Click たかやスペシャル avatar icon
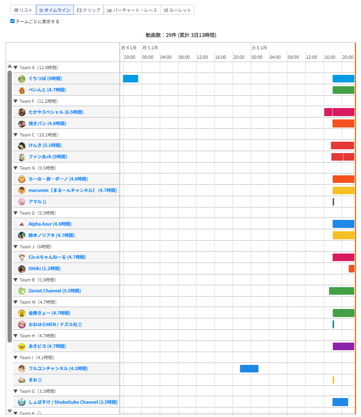 click(22, 112)
